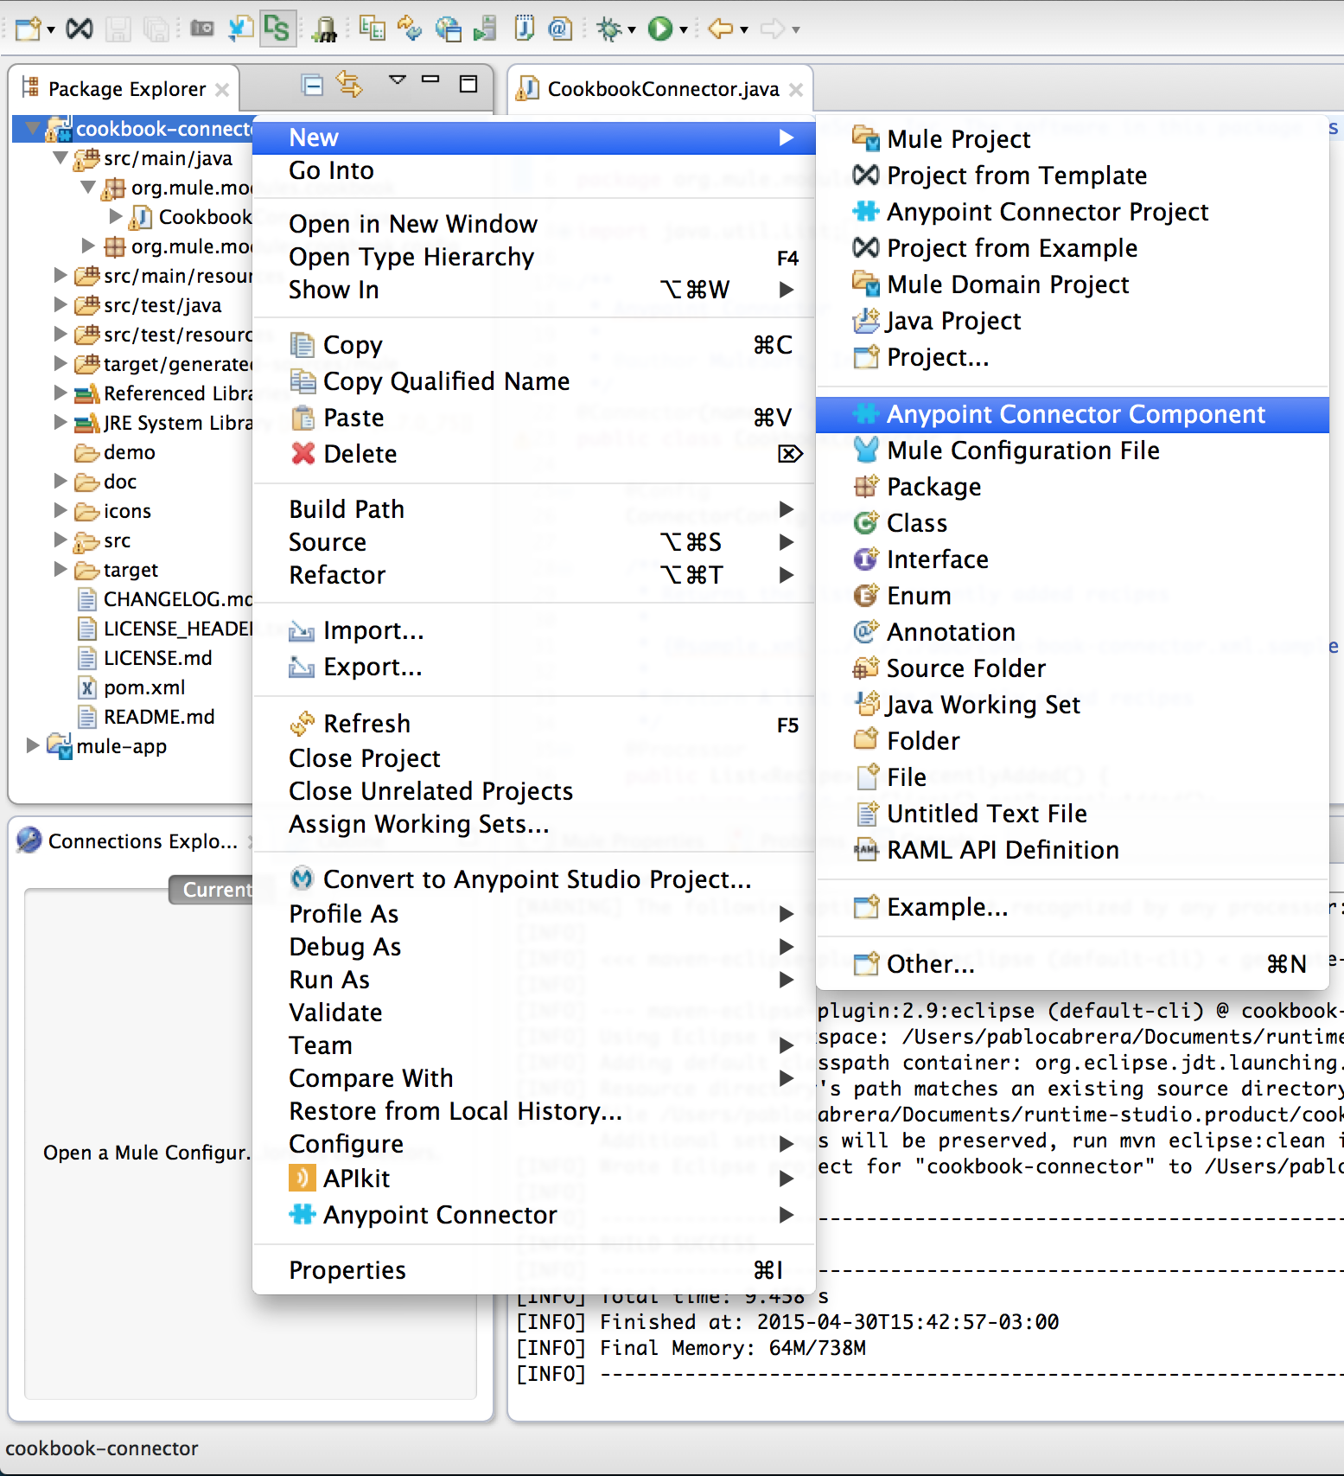Viewport: 1344px width, 1476px height.
Task: Choose RAML API Definition in New submenu
Action: [x=1002, y=850]
